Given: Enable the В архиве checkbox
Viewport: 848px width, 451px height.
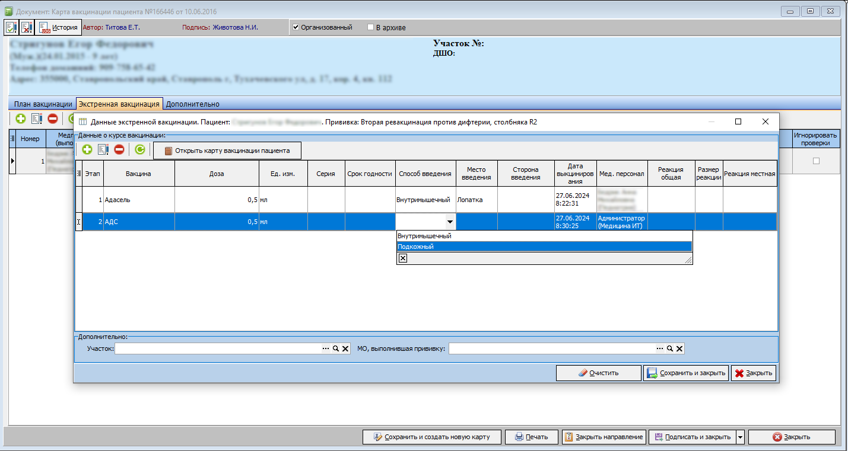Looking at the screenshot, I should tap(371, 27).
